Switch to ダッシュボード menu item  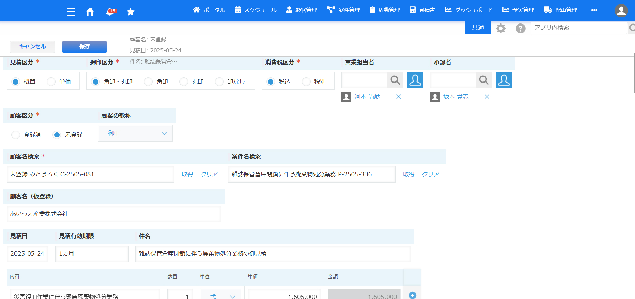click(469, 10)
